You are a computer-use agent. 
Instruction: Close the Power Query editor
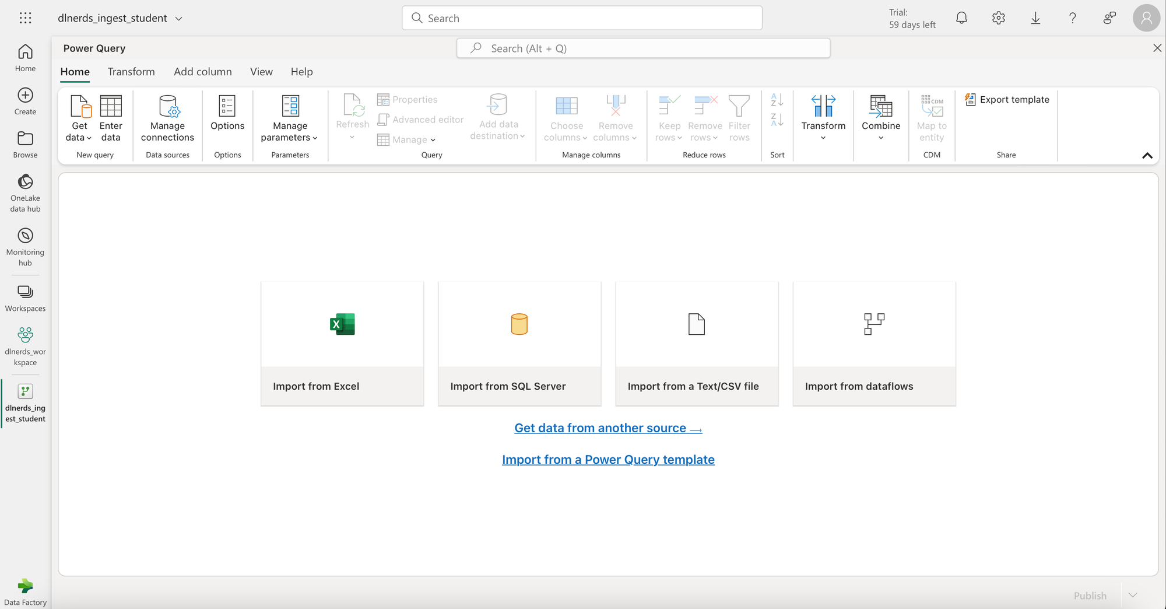(1157, 48)
